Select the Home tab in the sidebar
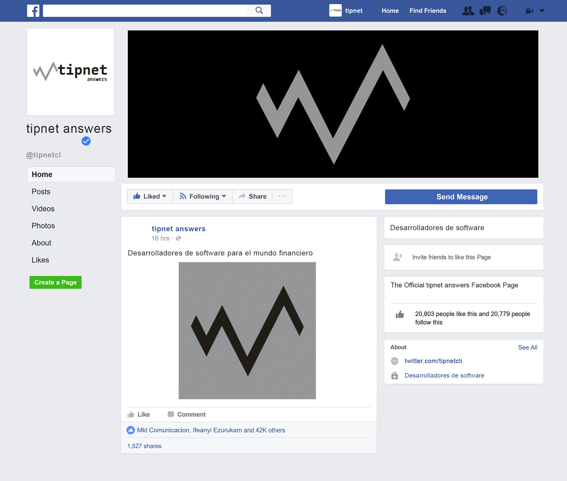 (71, 174)
